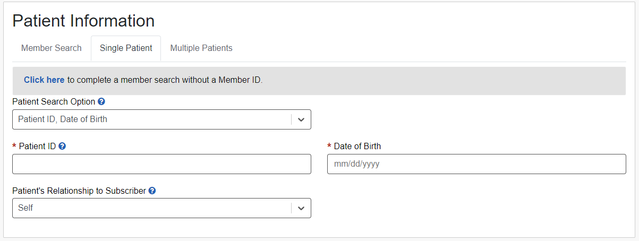Image resolution: width=639 pixels, height=241 pixels.
Task: Click help icon beside Relationship to Subscriber
Action: [x=152, y=191]
